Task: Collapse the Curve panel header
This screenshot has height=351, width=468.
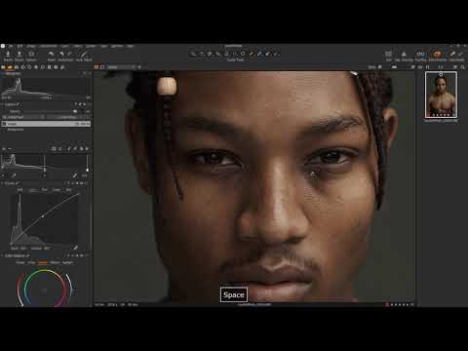Action: click(10, 183)
